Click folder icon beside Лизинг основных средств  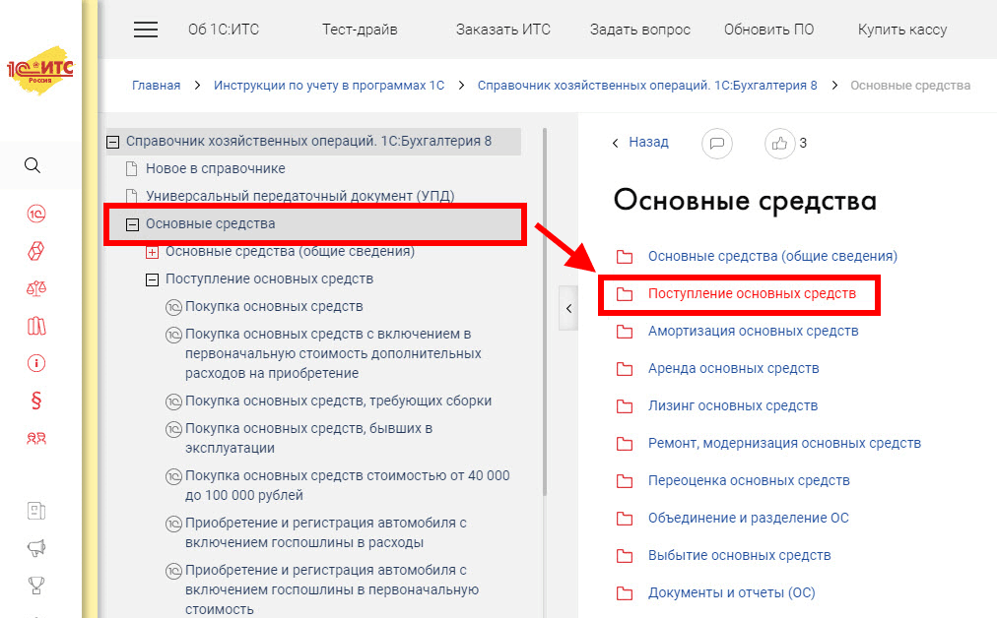625,406
